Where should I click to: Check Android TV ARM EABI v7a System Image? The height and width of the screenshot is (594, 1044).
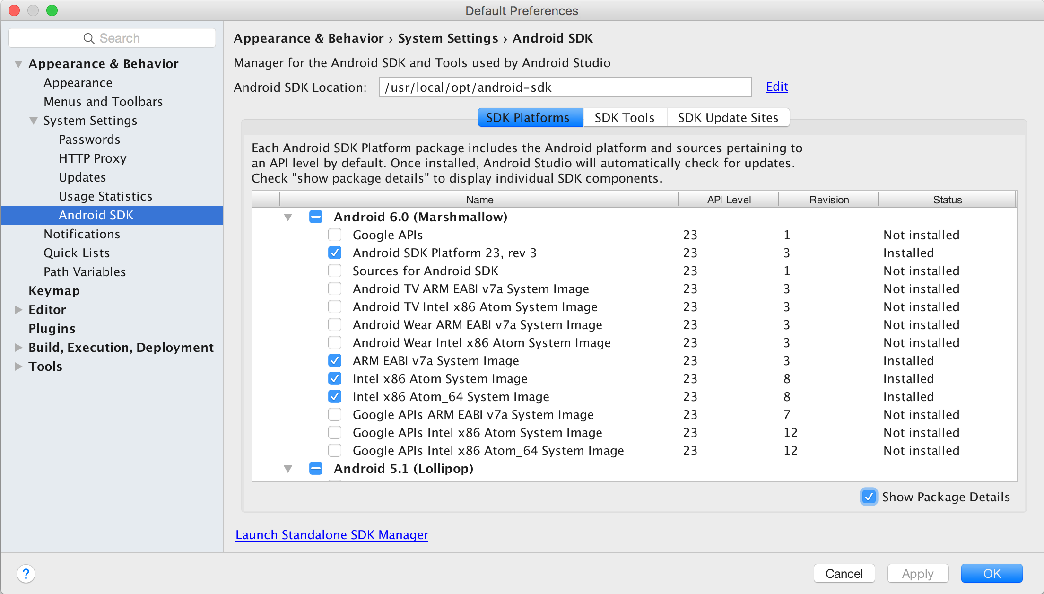point(335,289)
